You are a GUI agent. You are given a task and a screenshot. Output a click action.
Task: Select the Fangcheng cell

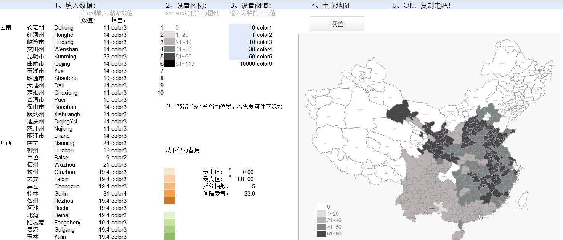tap(67, 223)
